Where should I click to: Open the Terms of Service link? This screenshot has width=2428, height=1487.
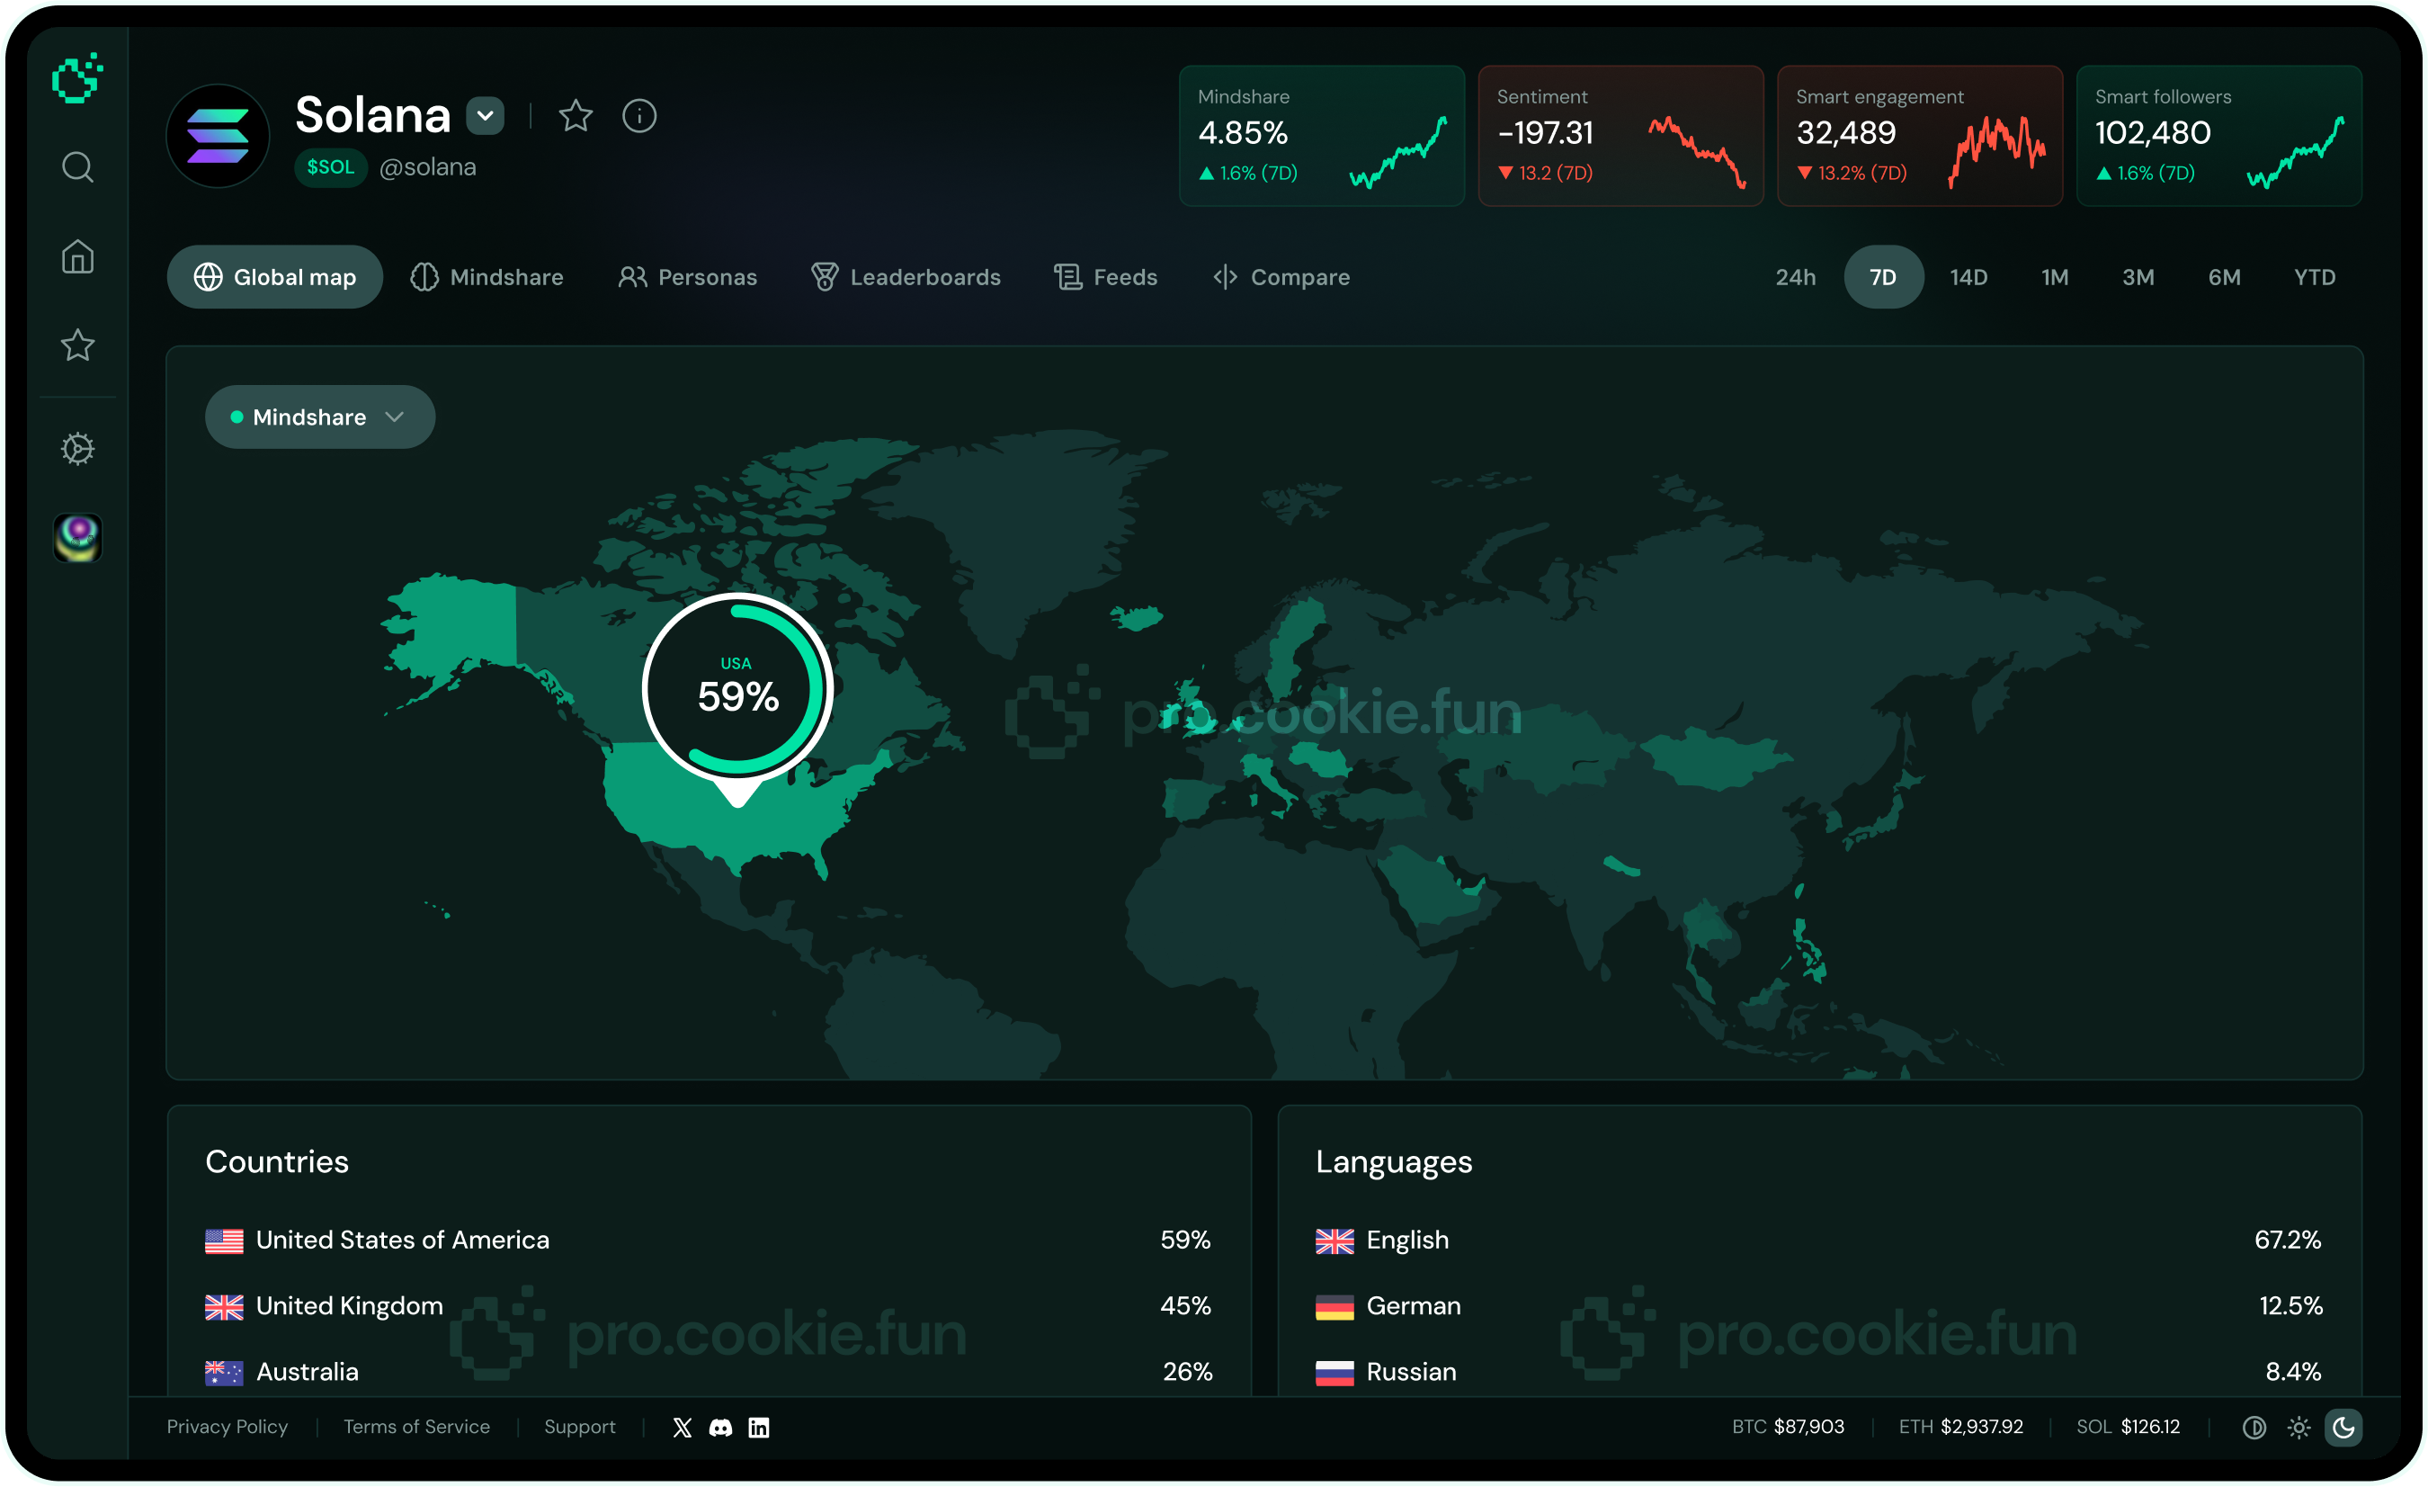[x=415, y=1427]
